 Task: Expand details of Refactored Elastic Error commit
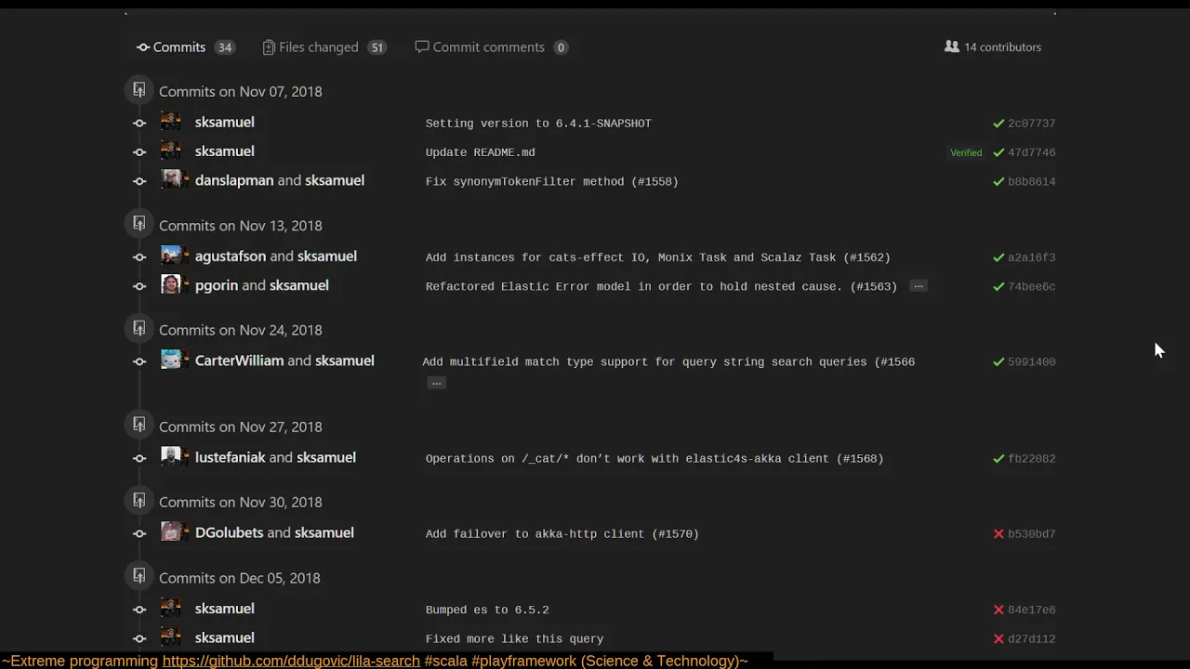[919, 286]
